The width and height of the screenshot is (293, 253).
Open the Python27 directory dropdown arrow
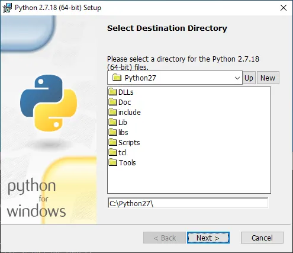pyautogui.click(x=237, y=78)
